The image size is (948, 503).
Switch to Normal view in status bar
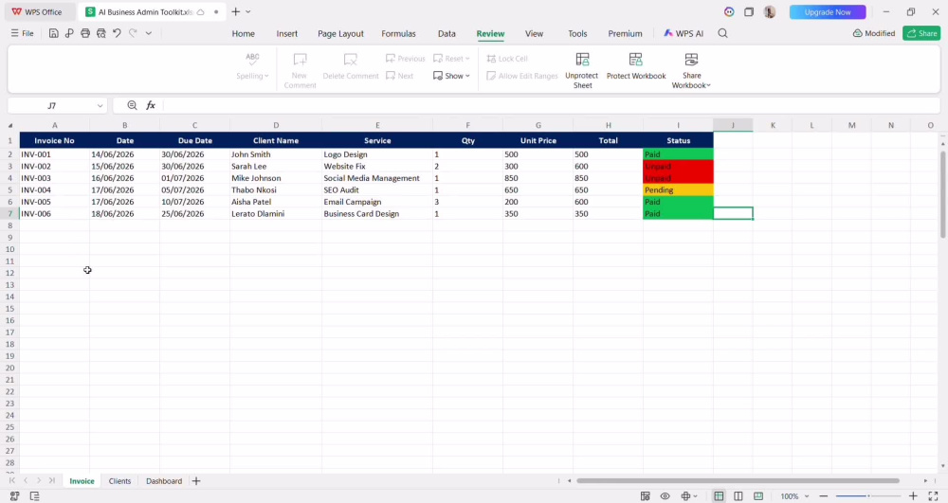(719, 496)
